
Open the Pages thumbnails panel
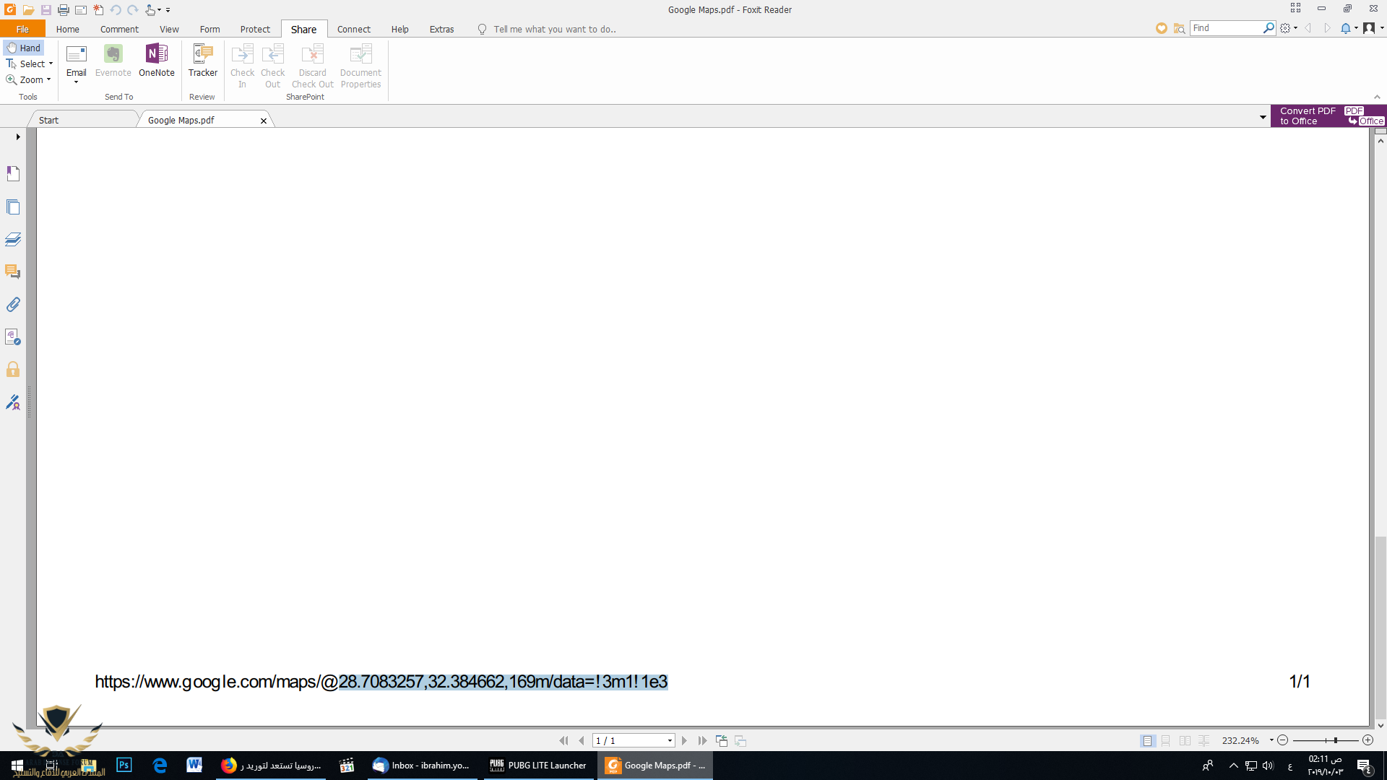(x=13, y=207)
